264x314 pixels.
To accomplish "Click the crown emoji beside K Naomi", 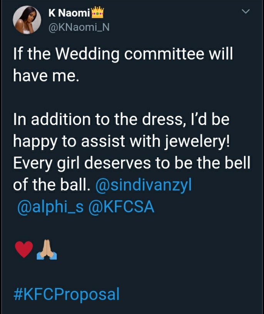I will (97, 12).
